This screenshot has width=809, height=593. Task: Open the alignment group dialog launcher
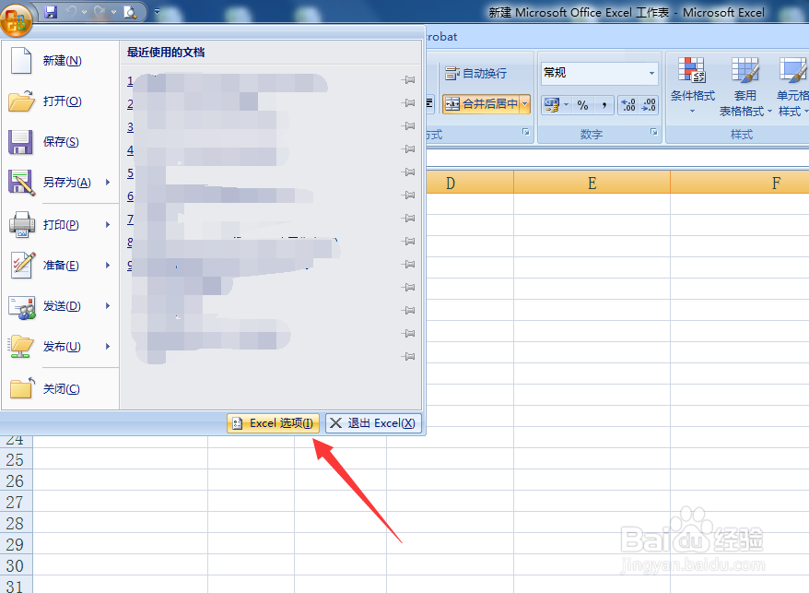point(526,132)
